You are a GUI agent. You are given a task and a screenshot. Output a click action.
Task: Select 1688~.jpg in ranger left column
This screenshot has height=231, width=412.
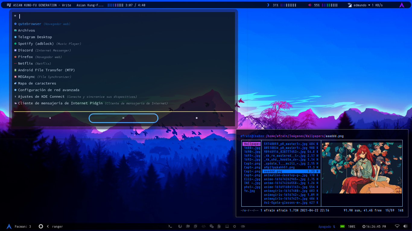click(252, 148)
